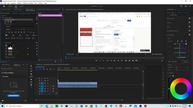Enable the Fill checkbox

[x=6, y=46]
